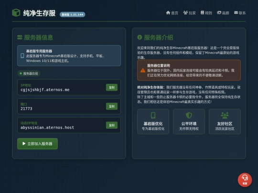
Task: Select the 基岩版优化 feature card title
Action: pyautogui.click(x=153, y=123)
